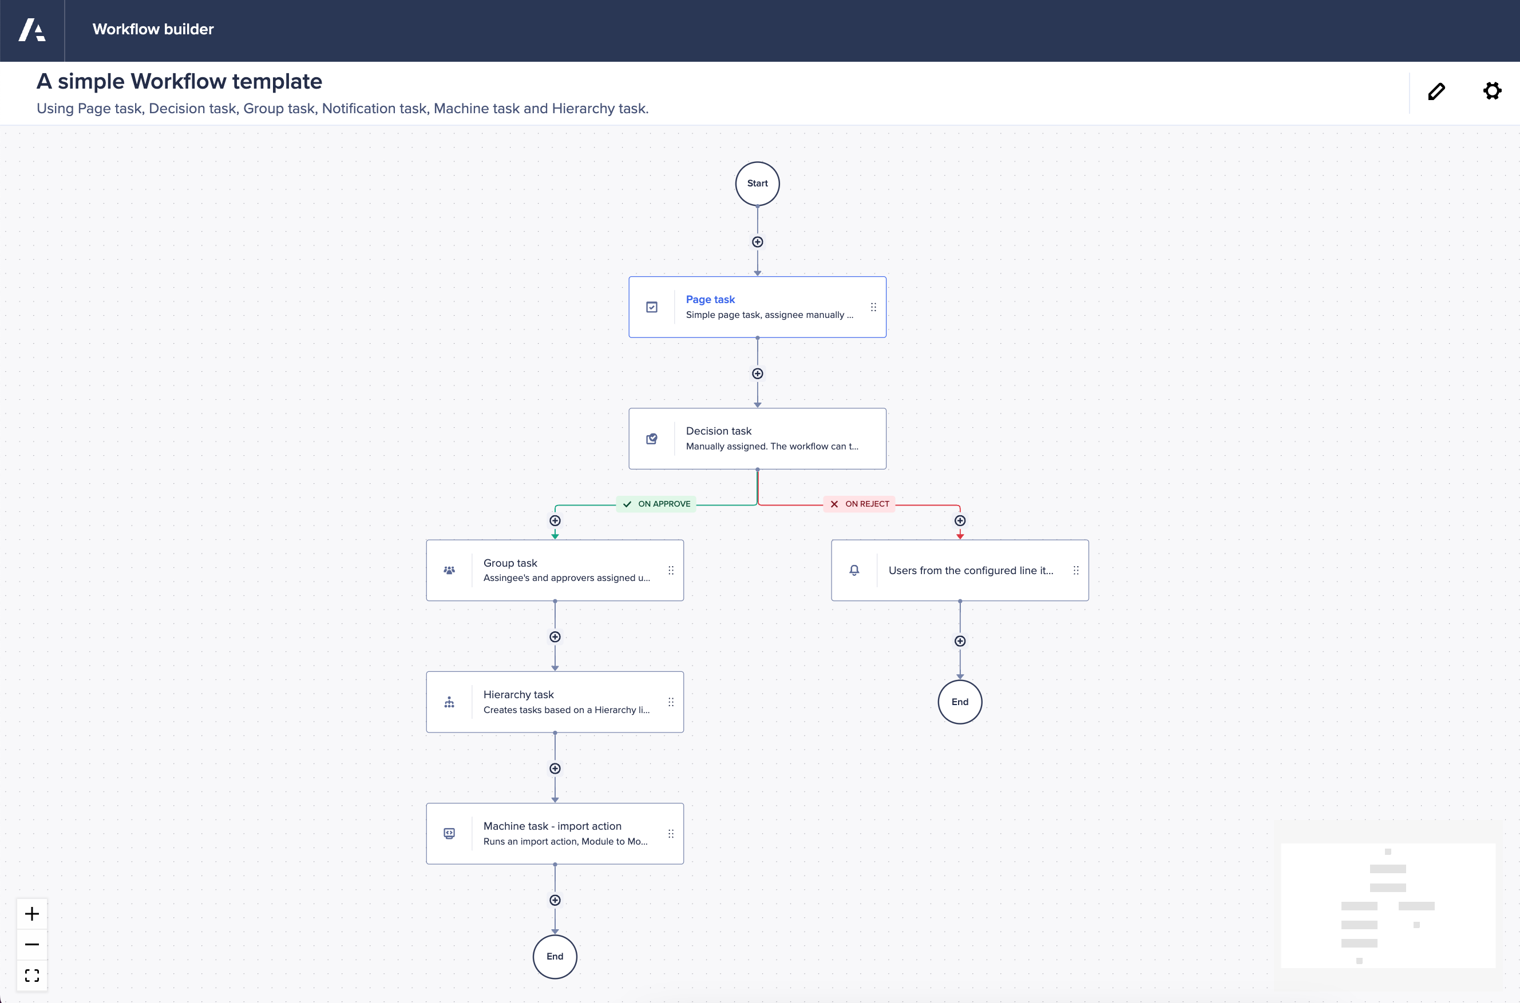Click the Decision task icon
This screenshot has width=1520, height=1003.
pyautogui.click(x=652, y=439)
